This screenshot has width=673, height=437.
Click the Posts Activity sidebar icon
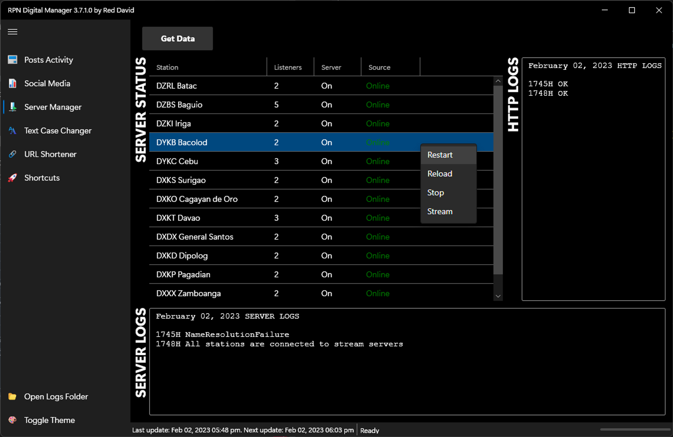point(13,60)
